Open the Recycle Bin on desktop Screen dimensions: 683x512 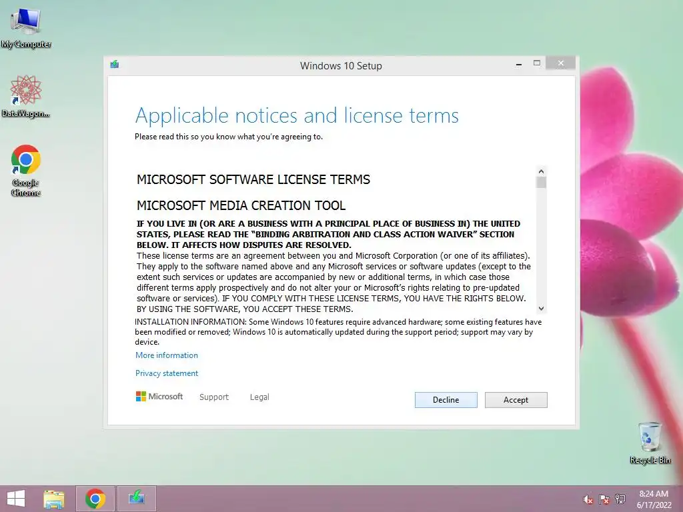point(650,443)
